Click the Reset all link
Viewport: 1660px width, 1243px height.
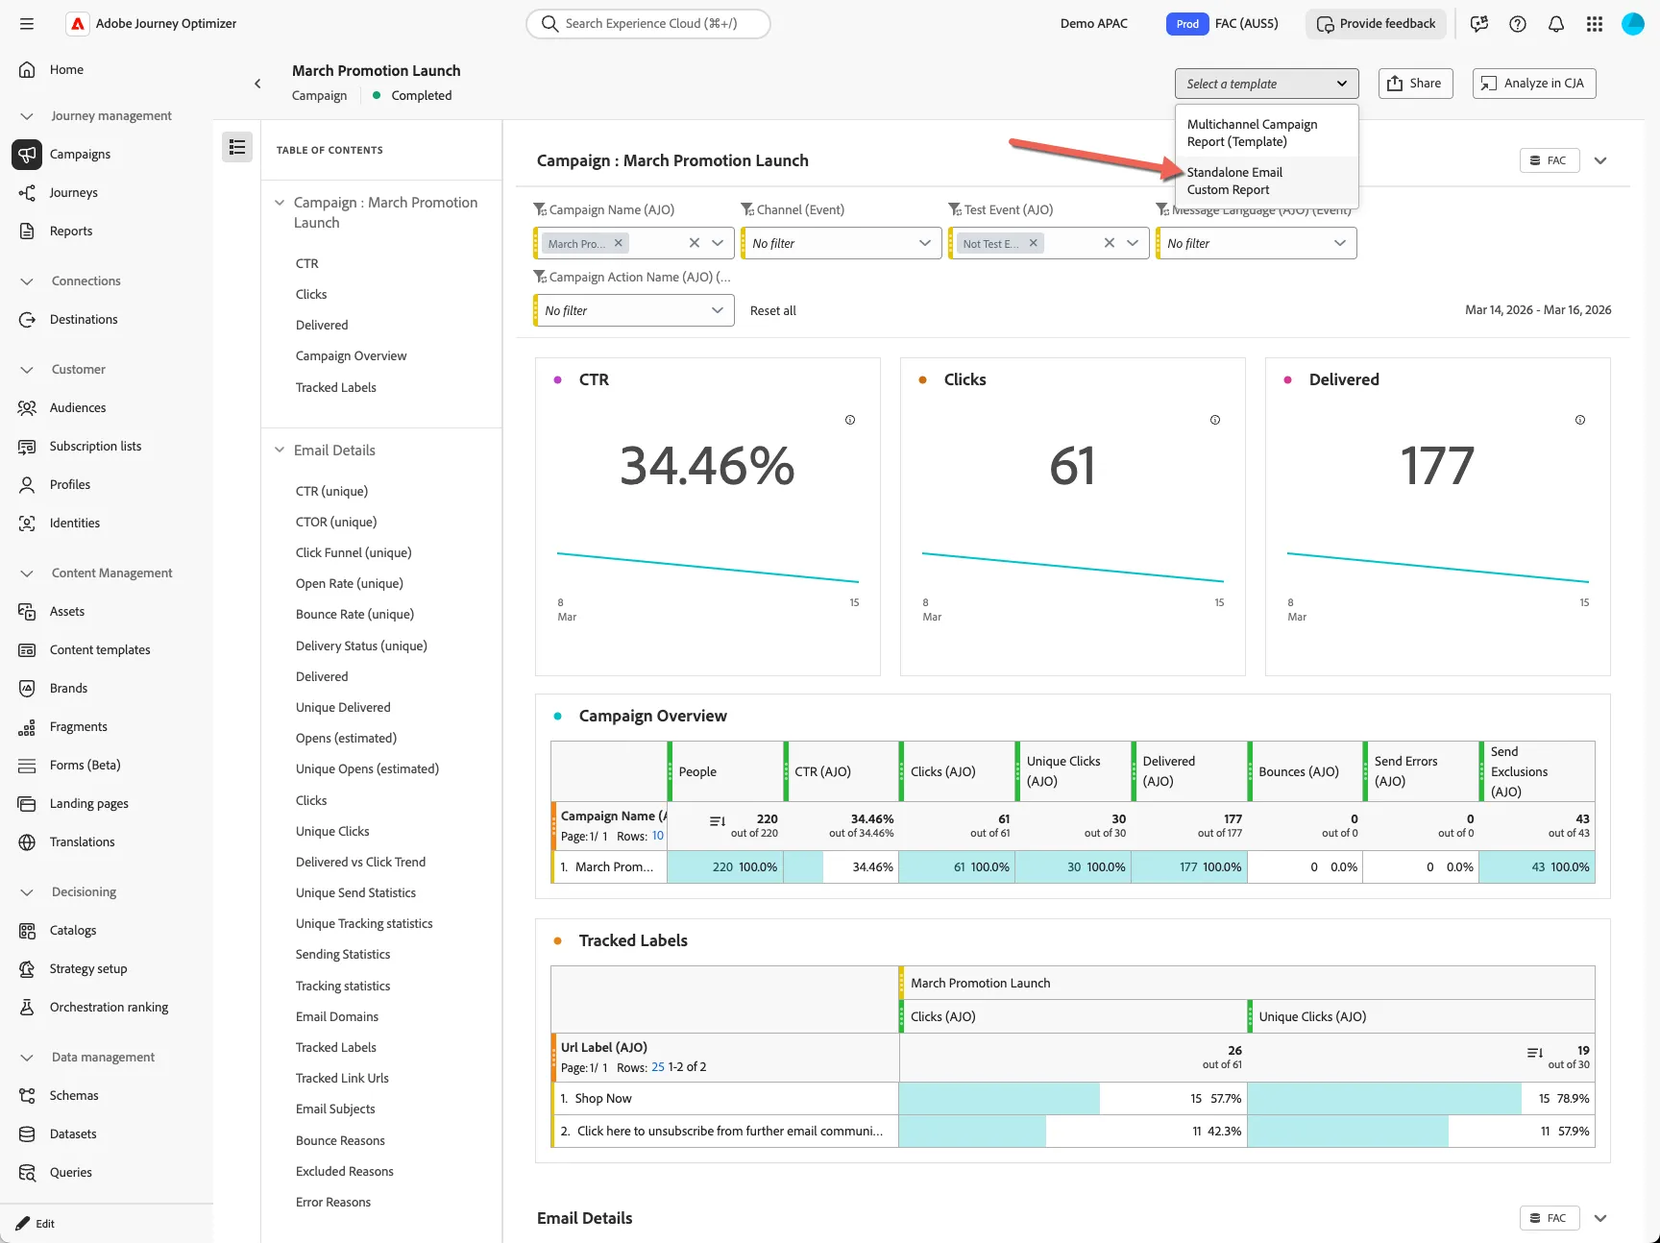[x=772, y=310]
